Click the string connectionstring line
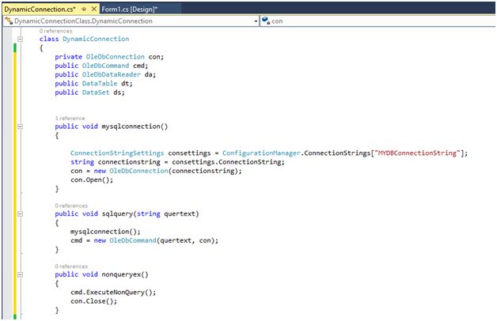The height and width of the screenshot is (321, 497). click(177, 162)
